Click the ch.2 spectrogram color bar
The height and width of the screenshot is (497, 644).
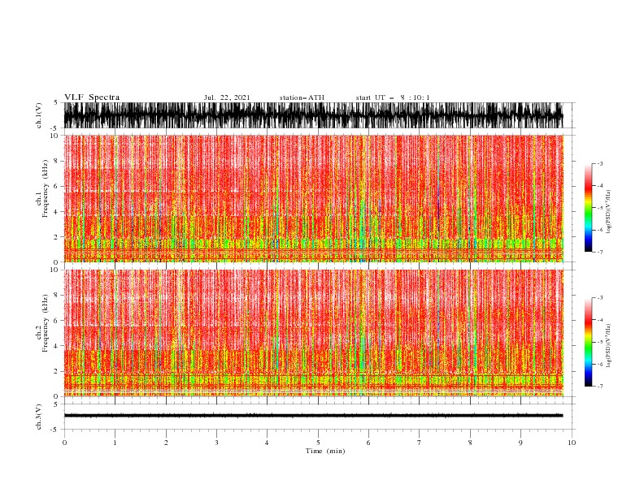click(x=588, y=342)
